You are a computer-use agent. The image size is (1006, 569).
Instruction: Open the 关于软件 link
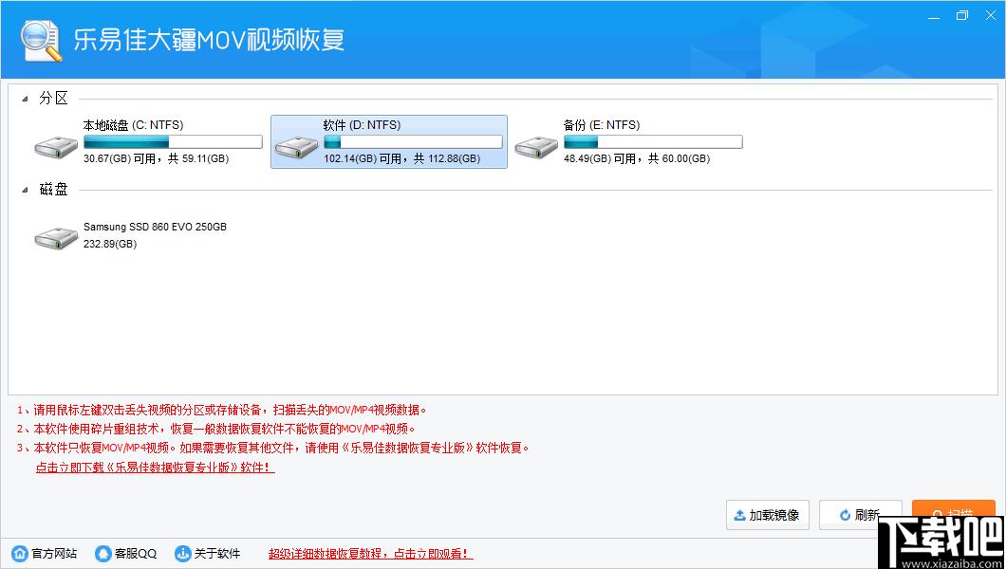click(216, 554)
